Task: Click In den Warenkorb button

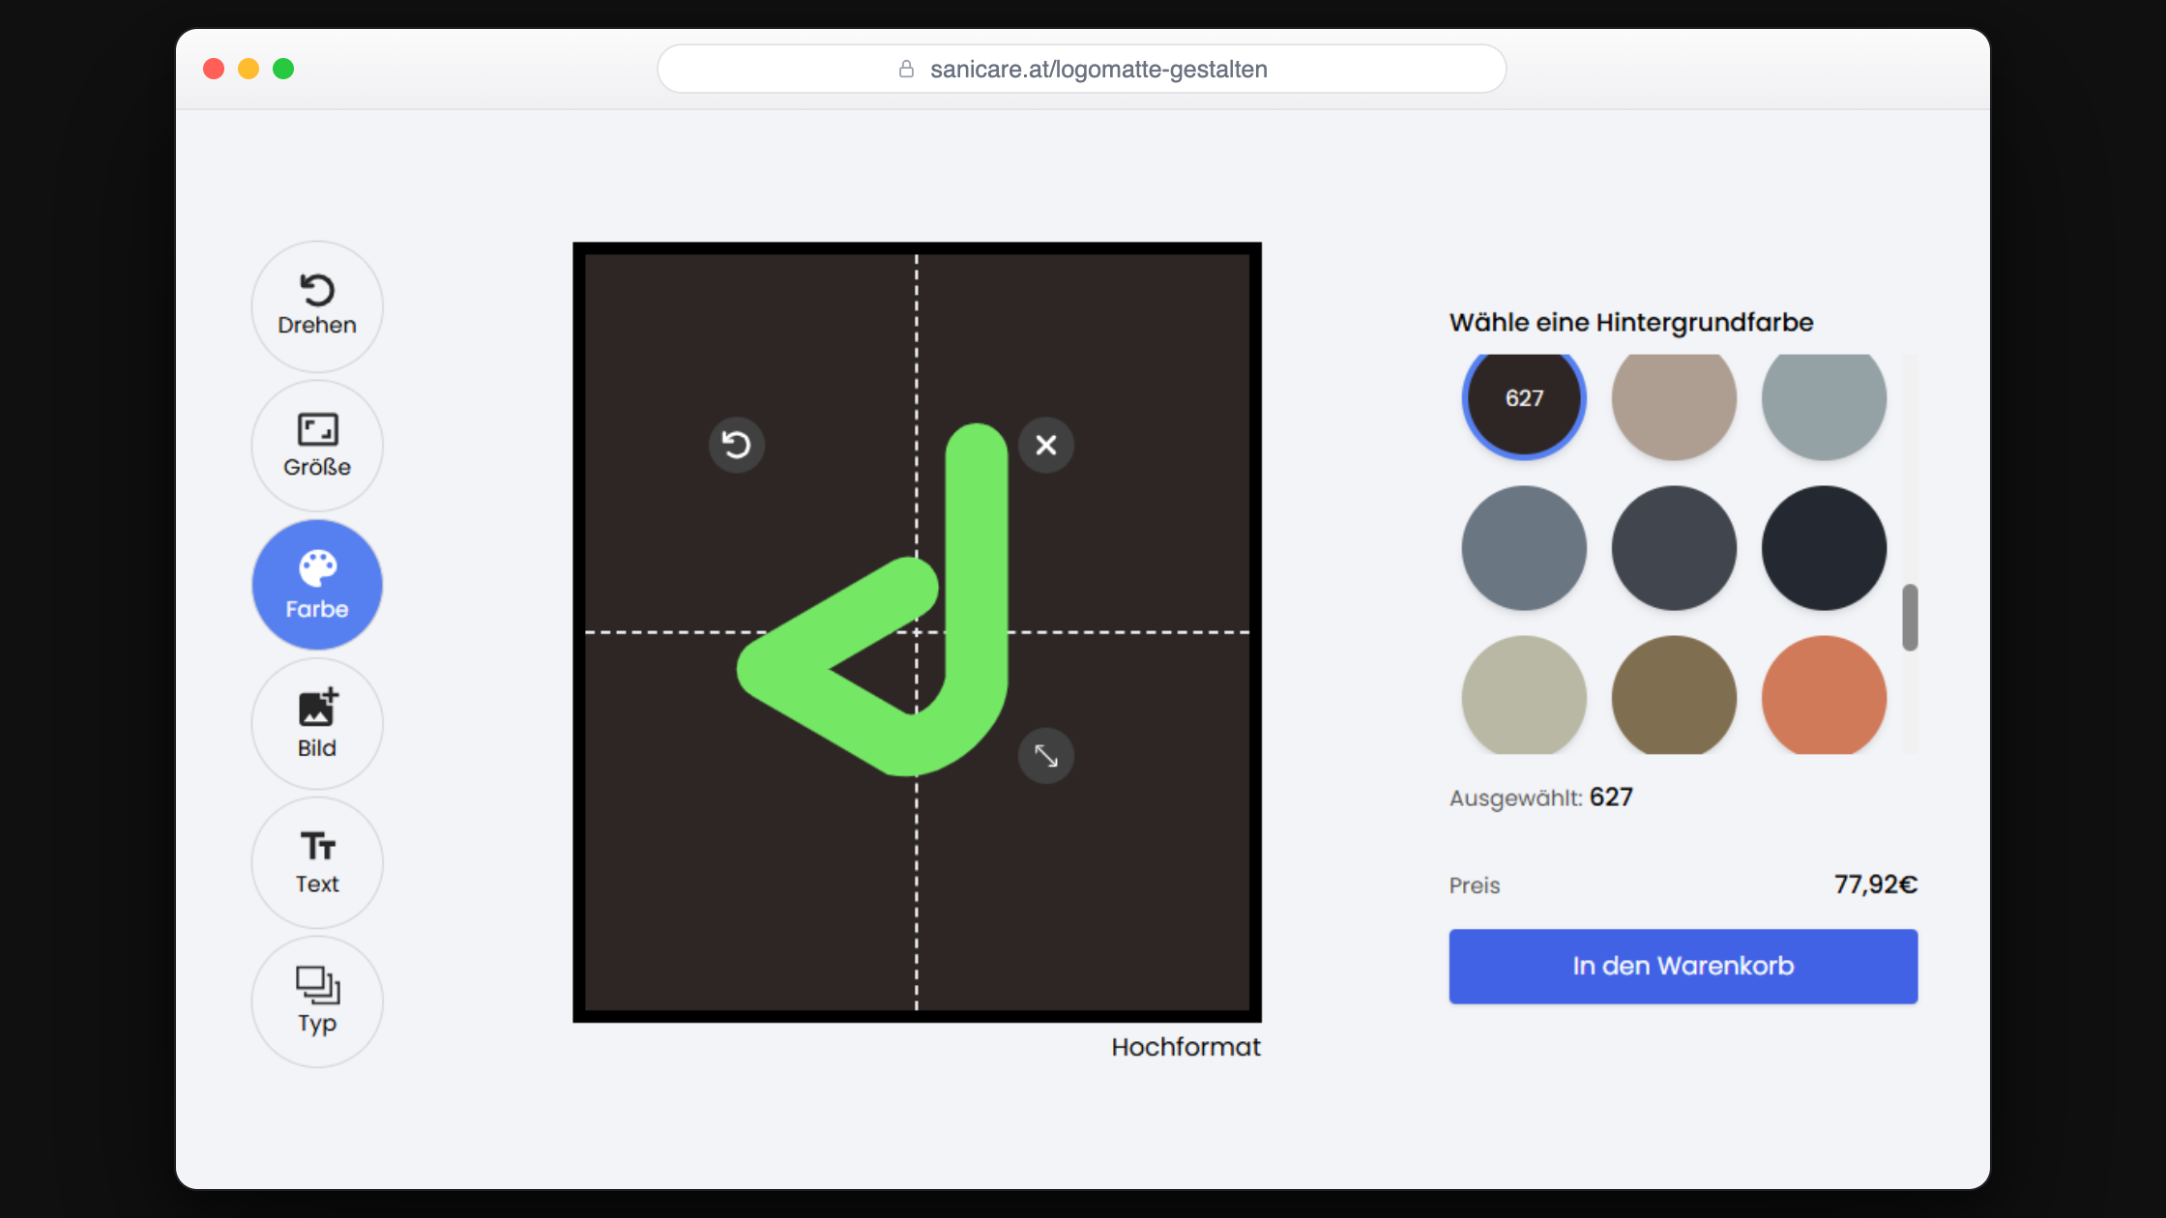Action: tap(1683, 966)
